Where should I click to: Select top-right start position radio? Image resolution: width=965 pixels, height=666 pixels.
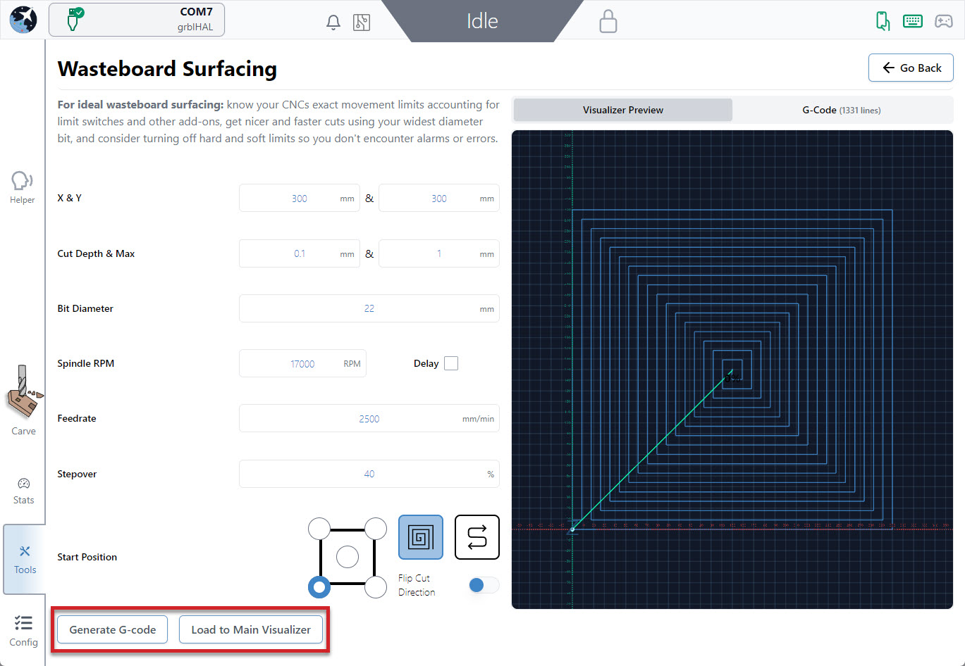click(376, 528)
